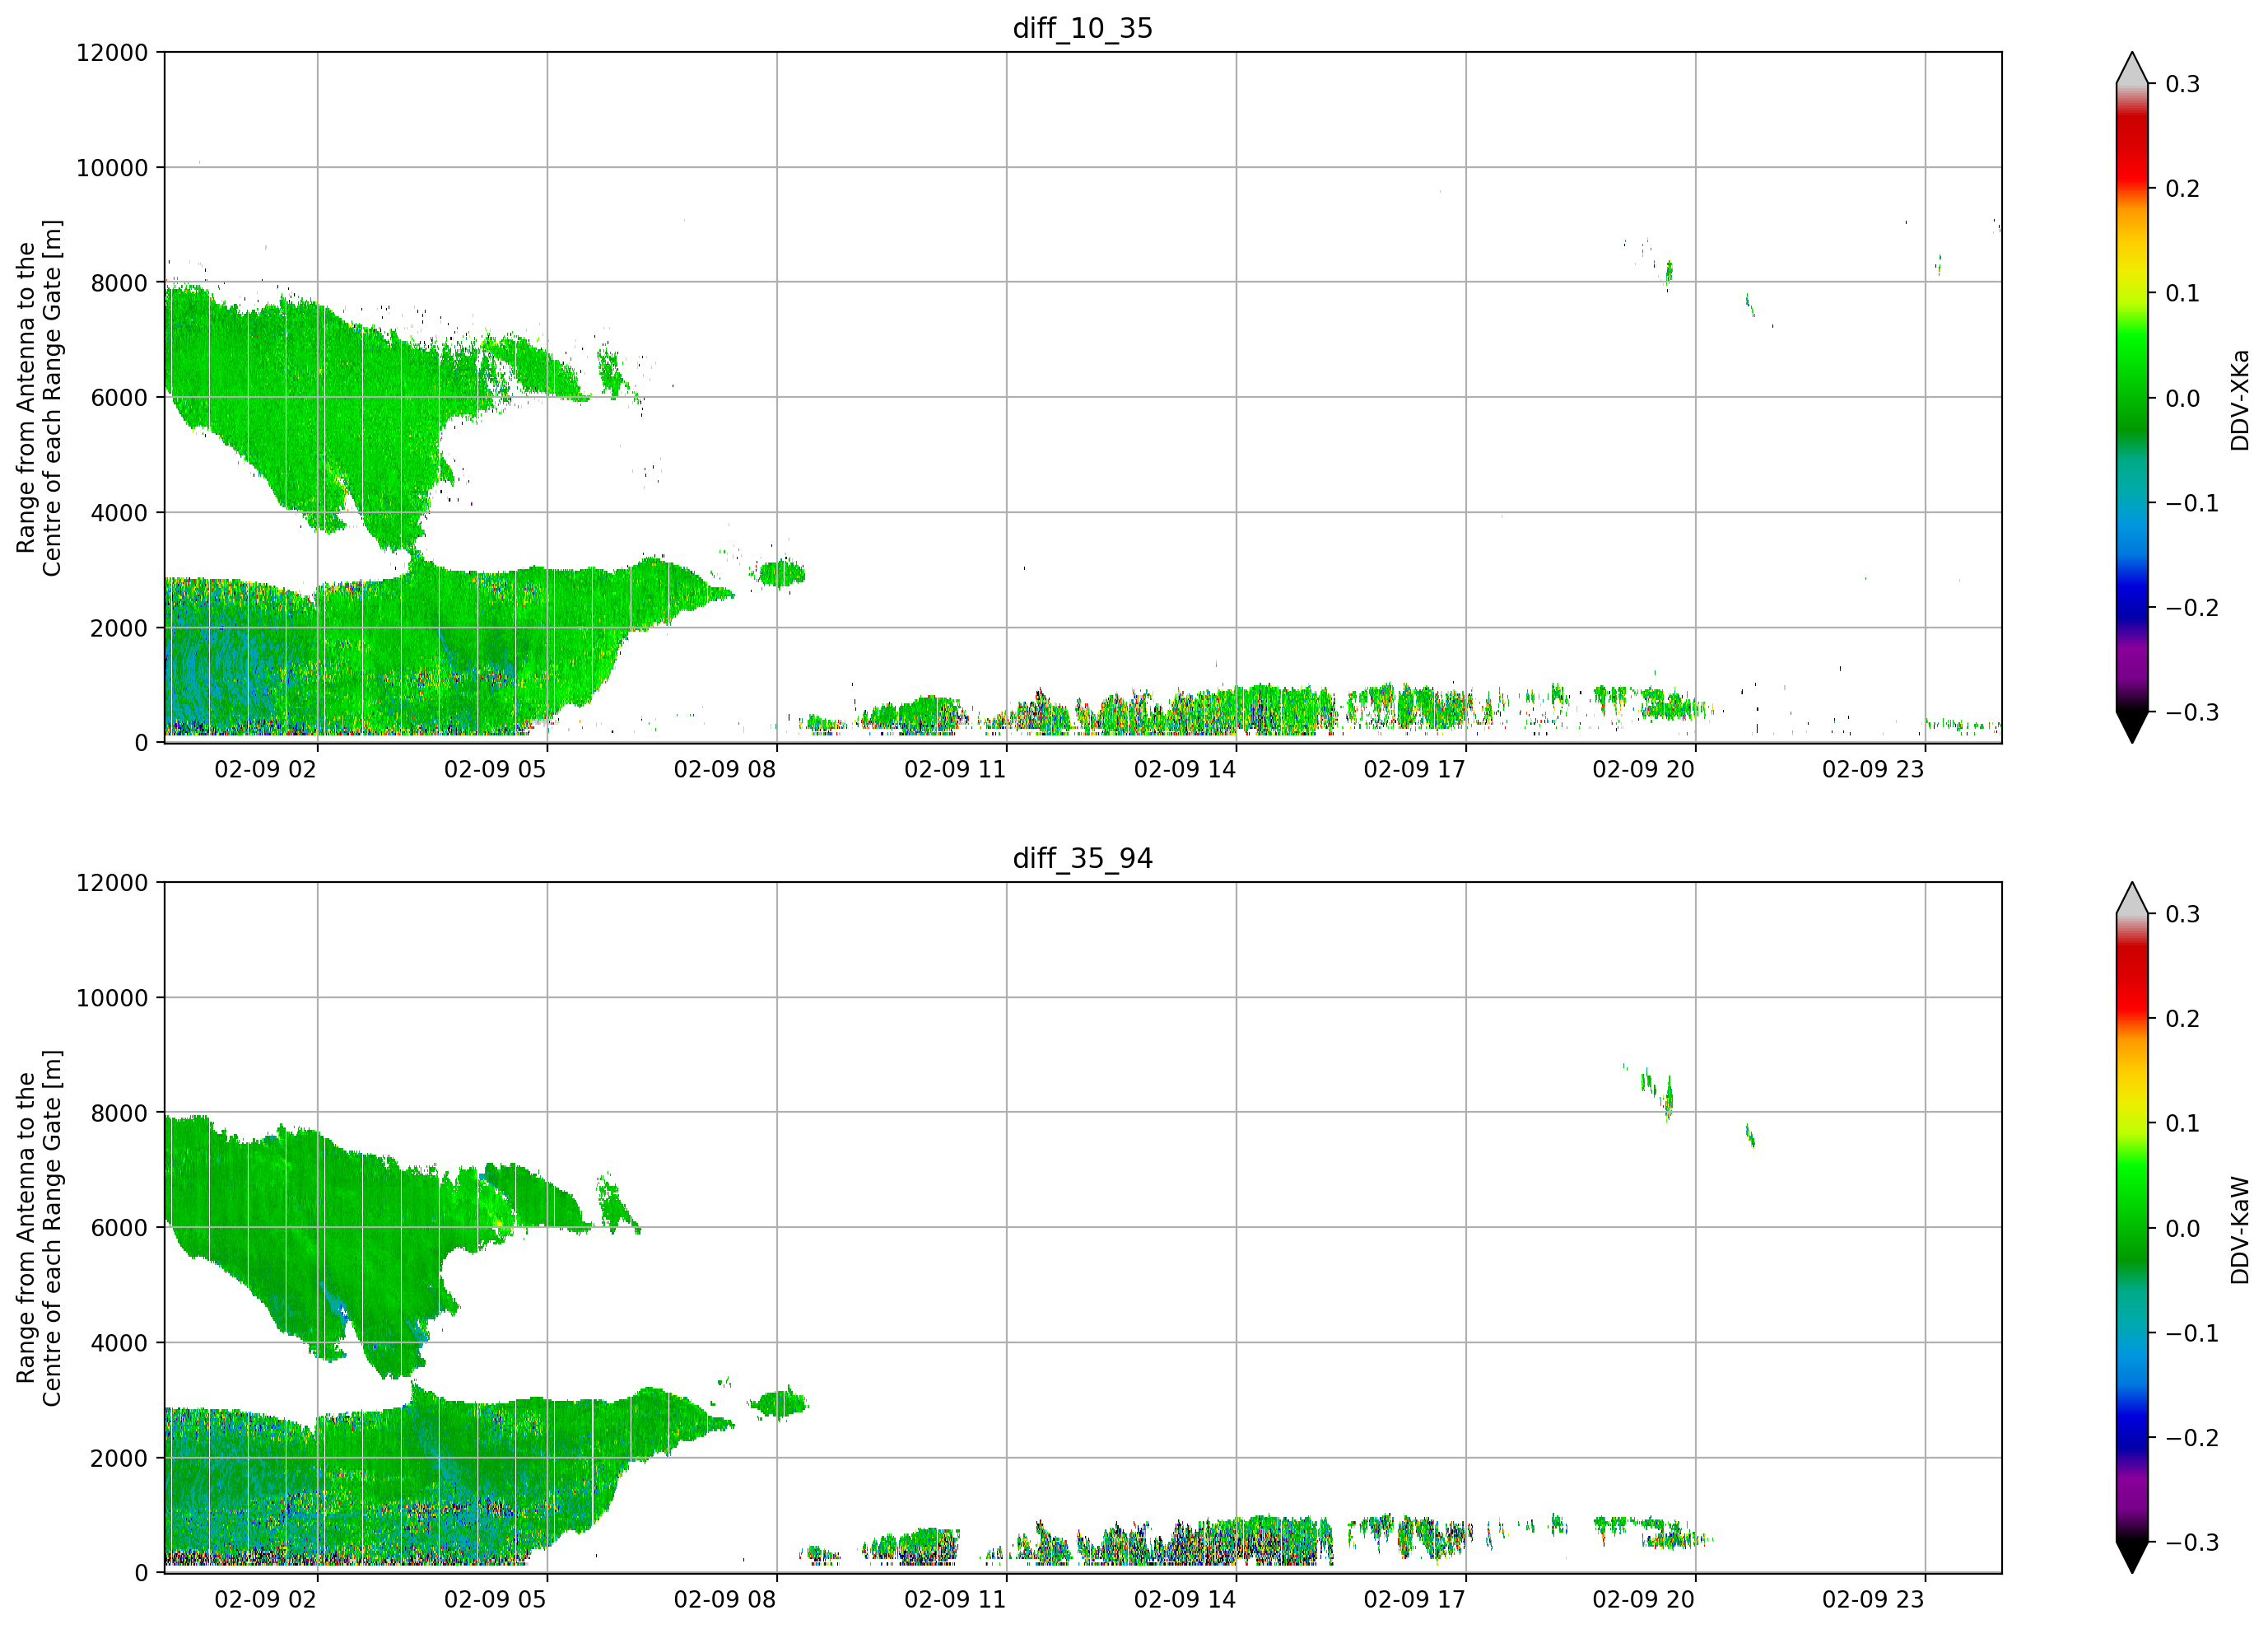
Task: Click the 10000 y-tick on the diff_10_35 plot
Action: point(112,168)
